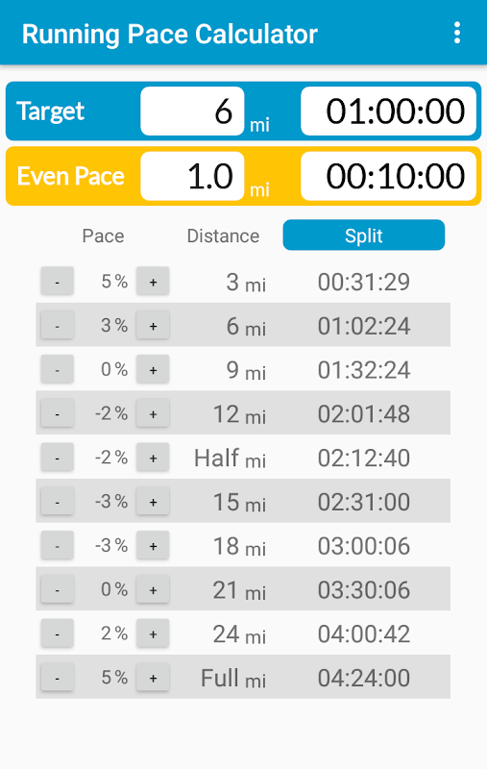Select the Pace column header
Image resolution: width=487 pixels, height=769 pixels.
coord(103,236)
